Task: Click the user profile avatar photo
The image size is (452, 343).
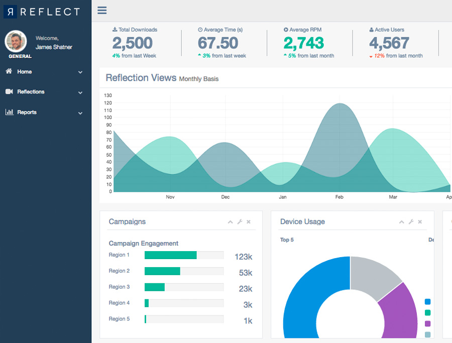Action: [x=16, y=41]
